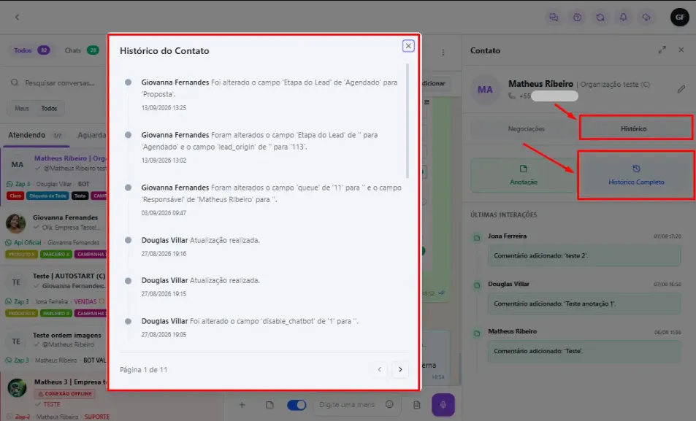Viewport: 696px width, 421px height.
Task: Filter conversations by Meus
Action: coord(22,108)
